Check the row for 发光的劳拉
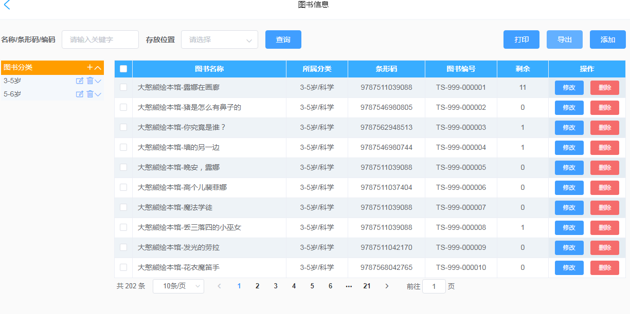The width and height of the screenshot is (630, 314). [123, 247]
